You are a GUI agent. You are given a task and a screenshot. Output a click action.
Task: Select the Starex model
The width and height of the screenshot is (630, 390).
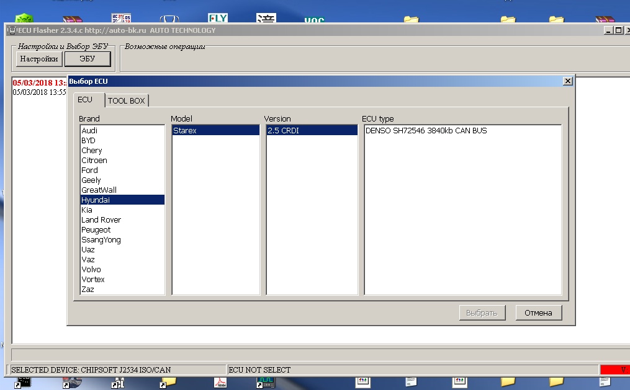click(x=216, y=130)
